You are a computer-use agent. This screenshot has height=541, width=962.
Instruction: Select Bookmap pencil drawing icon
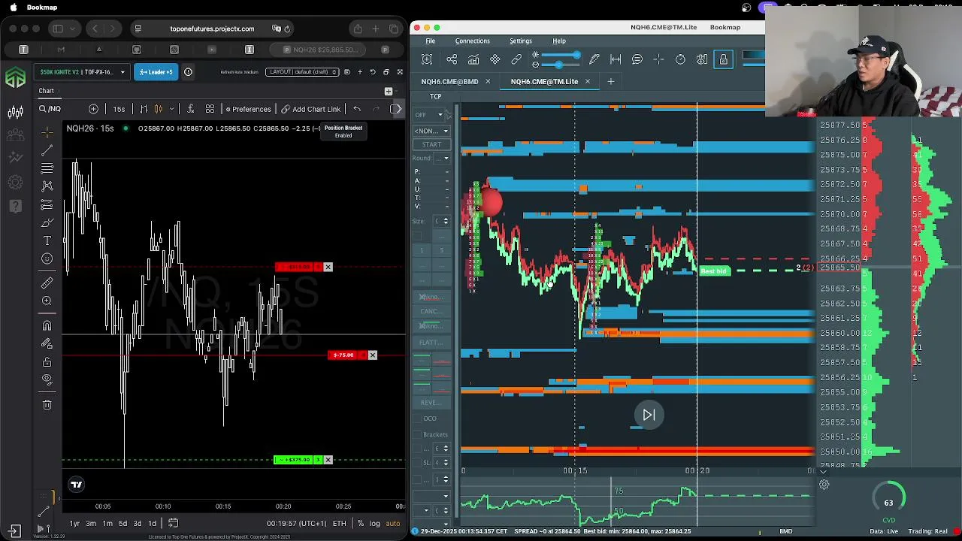pyautogui.click(x=594, y=59)
